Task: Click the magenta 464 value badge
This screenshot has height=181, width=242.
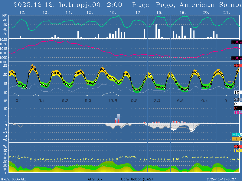Action: [x=237, y=112]
